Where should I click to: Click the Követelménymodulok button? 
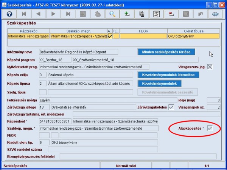click(x=159, y=83)
